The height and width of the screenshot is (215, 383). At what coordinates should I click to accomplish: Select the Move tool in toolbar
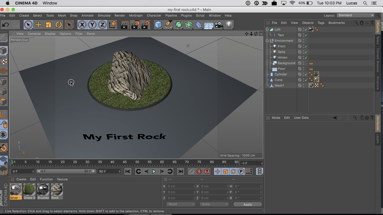(38, 25)
